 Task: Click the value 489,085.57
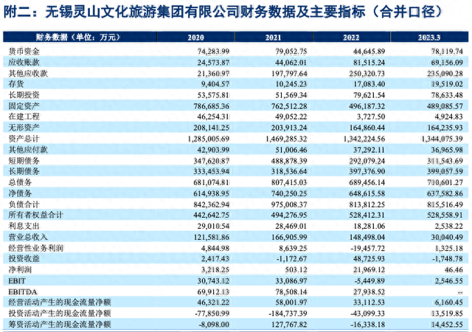click(445, 106)
